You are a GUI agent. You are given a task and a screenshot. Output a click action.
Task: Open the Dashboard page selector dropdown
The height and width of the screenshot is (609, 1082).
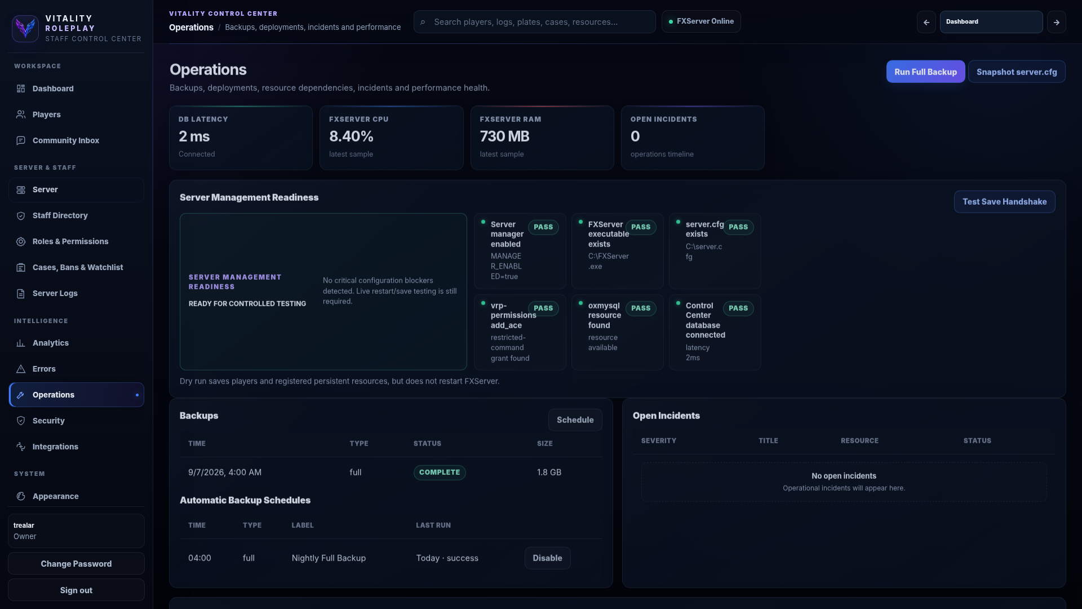click(991, 22)
